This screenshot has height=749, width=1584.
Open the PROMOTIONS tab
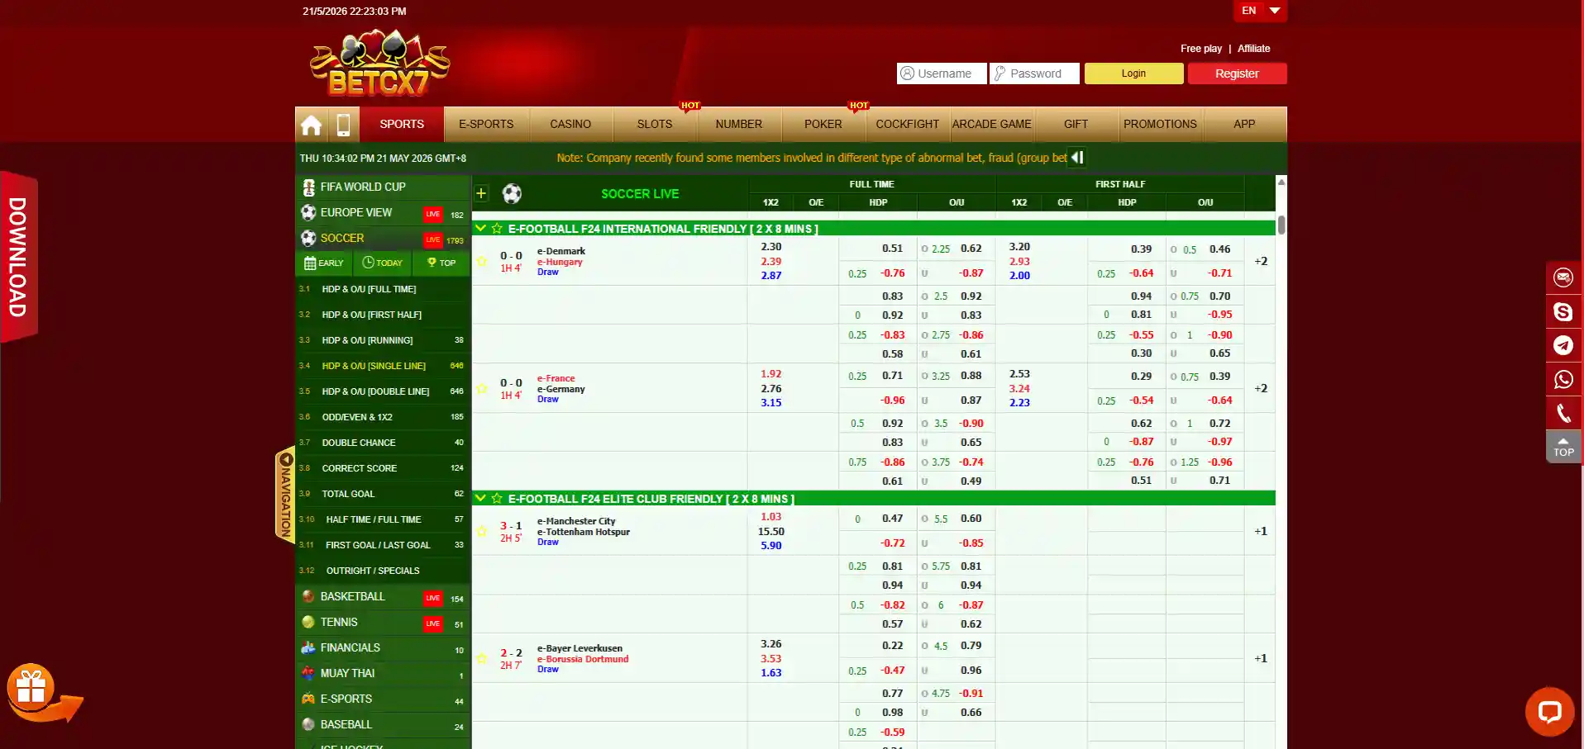pos(1160,125)
